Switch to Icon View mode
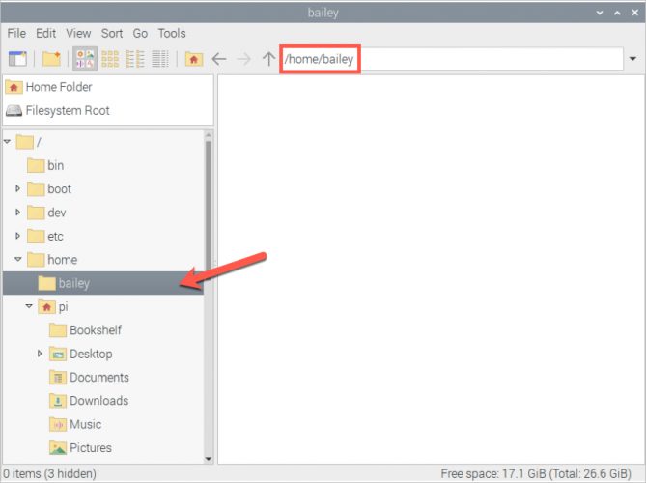The image size is (646, 483). pyautogui.click(x=85, y=59)
